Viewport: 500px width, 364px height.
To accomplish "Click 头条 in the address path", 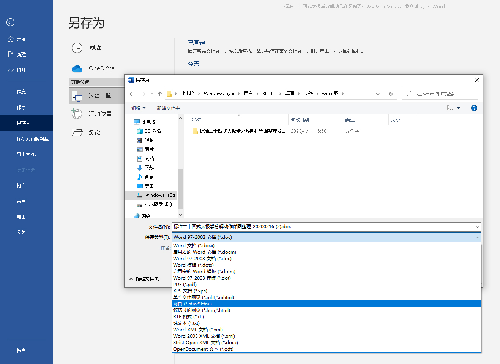I will point(308,94).
